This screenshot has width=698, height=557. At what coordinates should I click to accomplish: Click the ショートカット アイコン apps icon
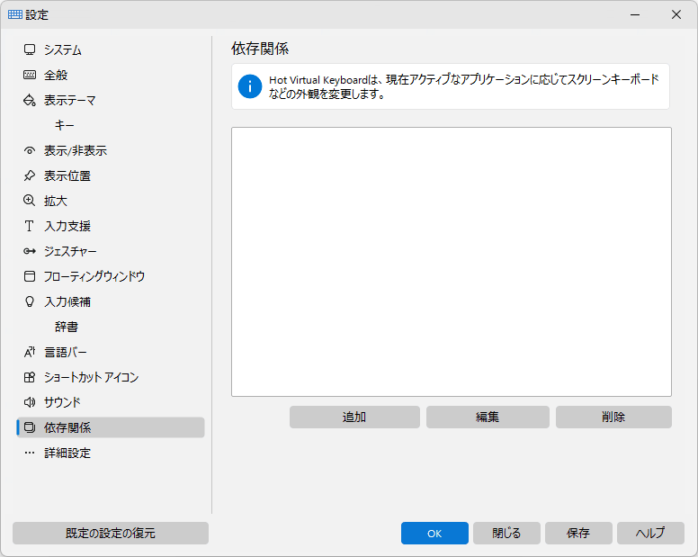(x=30, y=377)
